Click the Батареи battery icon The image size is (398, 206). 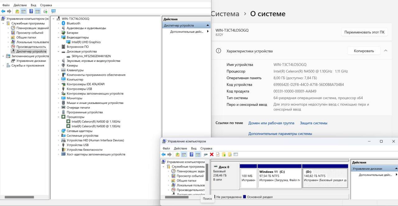tap(63, 33)
